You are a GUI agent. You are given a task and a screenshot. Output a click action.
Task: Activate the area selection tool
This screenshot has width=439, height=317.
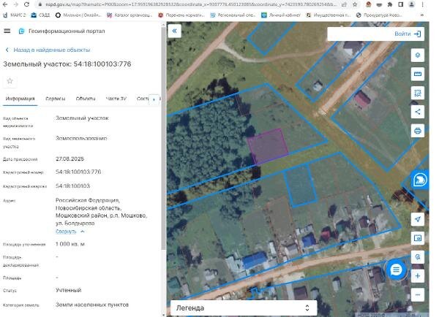pos(418,93)
